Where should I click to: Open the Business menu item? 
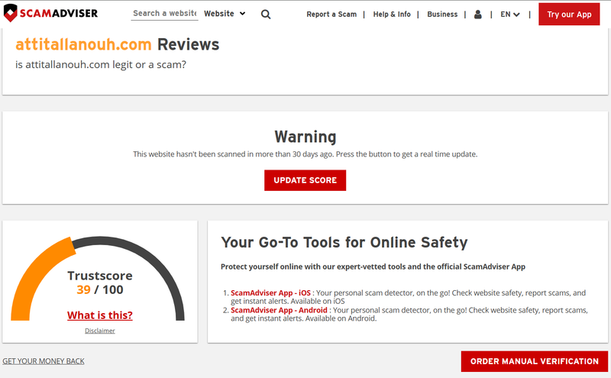click(x=442, y=15)
